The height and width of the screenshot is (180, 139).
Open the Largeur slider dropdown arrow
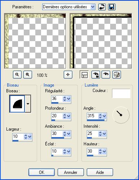coord(30,137)
